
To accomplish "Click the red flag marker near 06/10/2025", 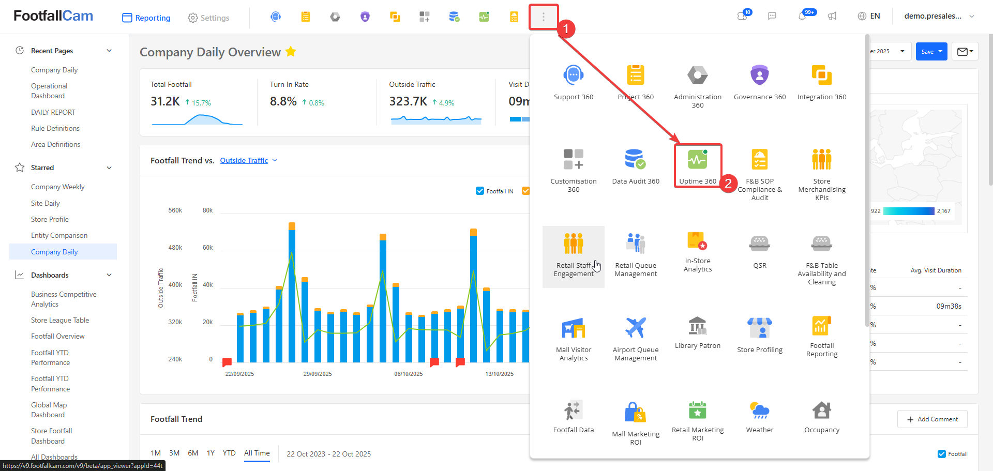I will tap(434, 362).
